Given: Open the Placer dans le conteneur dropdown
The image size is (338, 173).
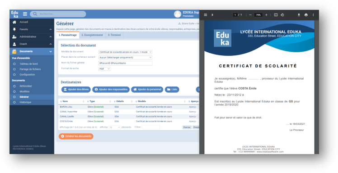Looking at the screenshot, I should click(x=126, y=57).
